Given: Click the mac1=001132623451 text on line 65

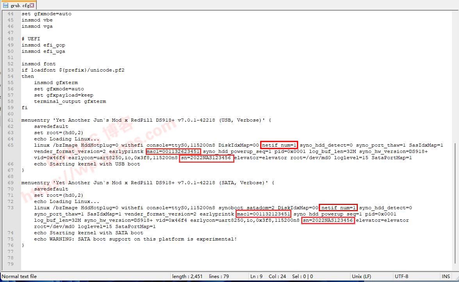Looking at the screenshot, I should tap(173, 151).
